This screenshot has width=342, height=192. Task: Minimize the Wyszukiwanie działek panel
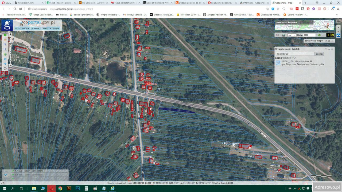pos(329,49)
